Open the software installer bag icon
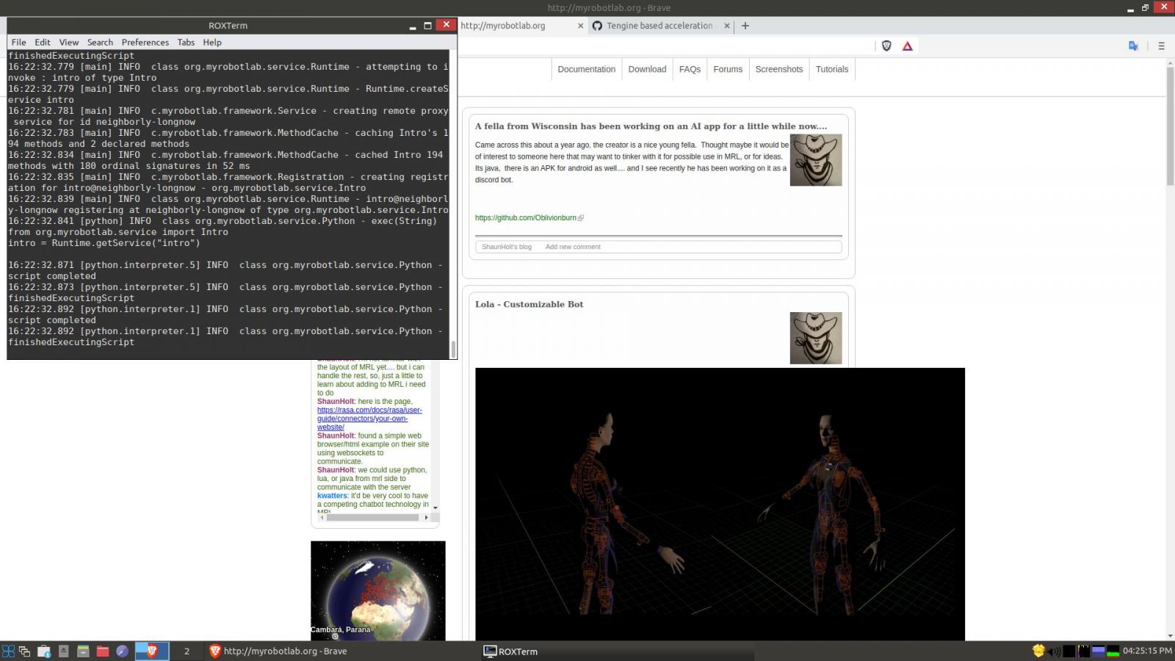Screen dimensions: 1175x661 (44, 651)
